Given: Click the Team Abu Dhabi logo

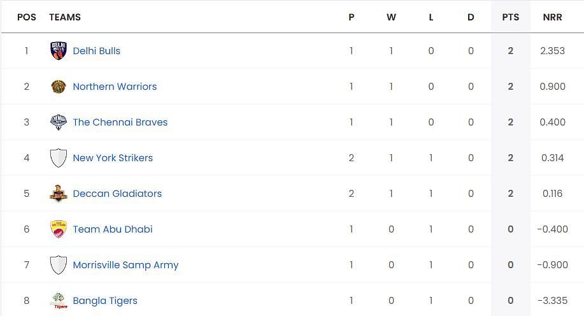Looking at the screenshot, I should pyautogui.click(x=59, y=229).
